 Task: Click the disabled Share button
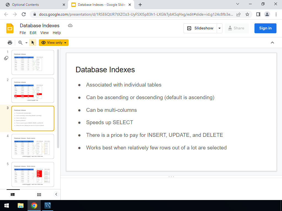click(x=237, y=28)
